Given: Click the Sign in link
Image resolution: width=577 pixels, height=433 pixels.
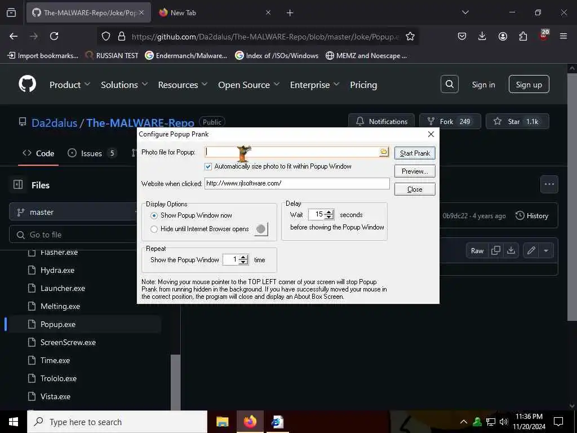Looking at the screenshot, I should [x=483, y=85].
